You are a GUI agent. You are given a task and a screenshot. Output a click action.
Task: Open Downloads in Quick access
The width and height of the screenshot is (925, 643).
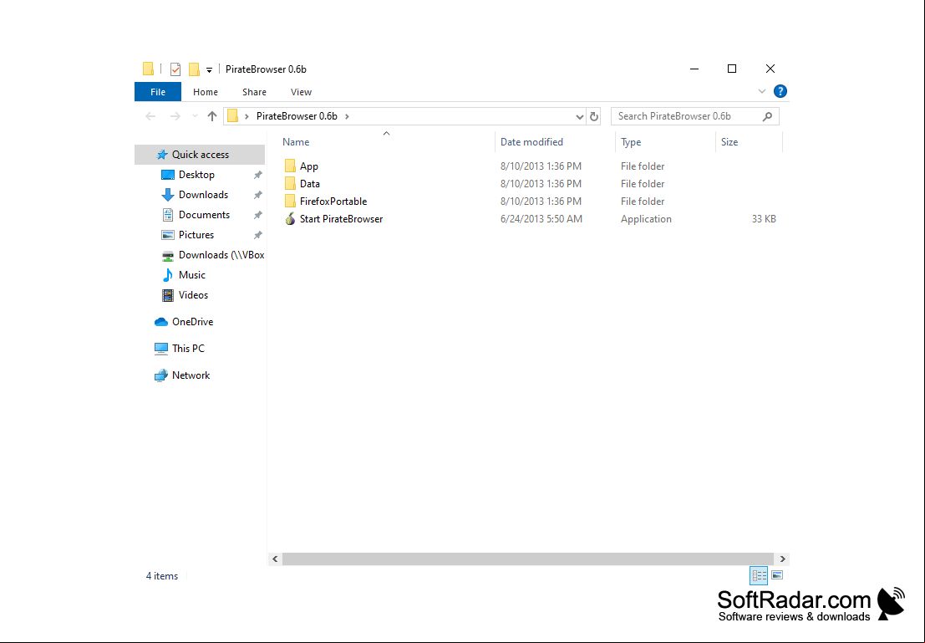click(203, 195)
